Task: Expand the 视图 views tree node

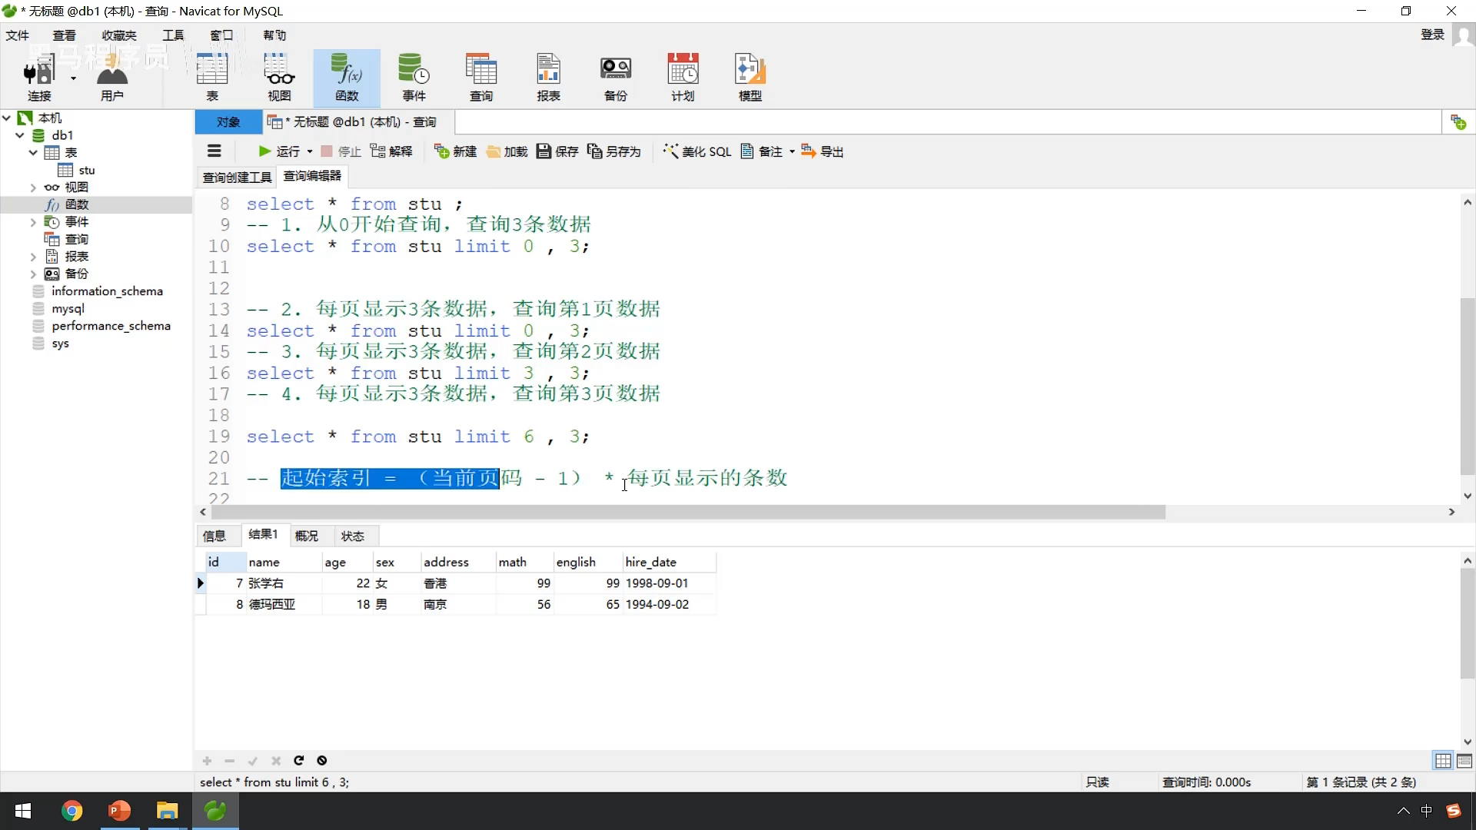Action: (33, 188)
